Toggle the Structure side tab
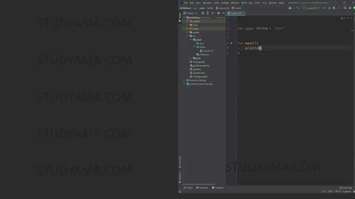 [180, 162]
